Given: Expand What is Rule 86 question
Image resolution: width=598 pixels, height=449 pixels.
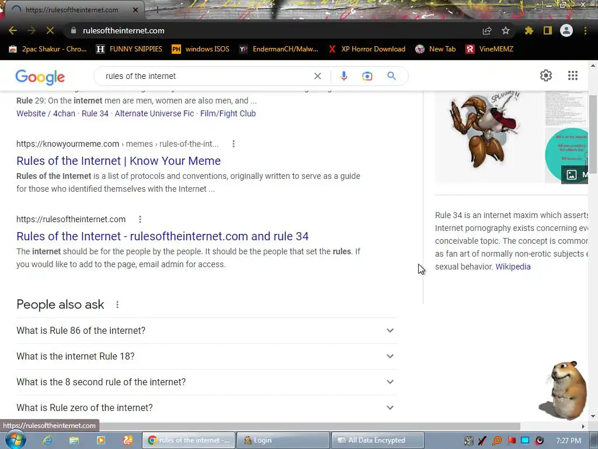Looking at the screenshot, I should pos(206,330).
